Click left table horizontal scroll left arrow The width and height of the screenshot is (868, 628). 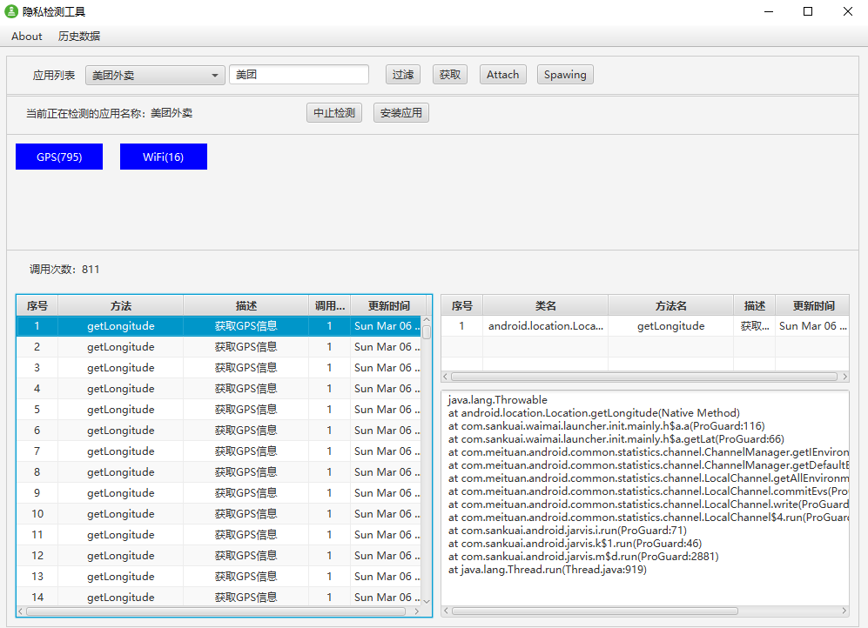coord(21,611)
